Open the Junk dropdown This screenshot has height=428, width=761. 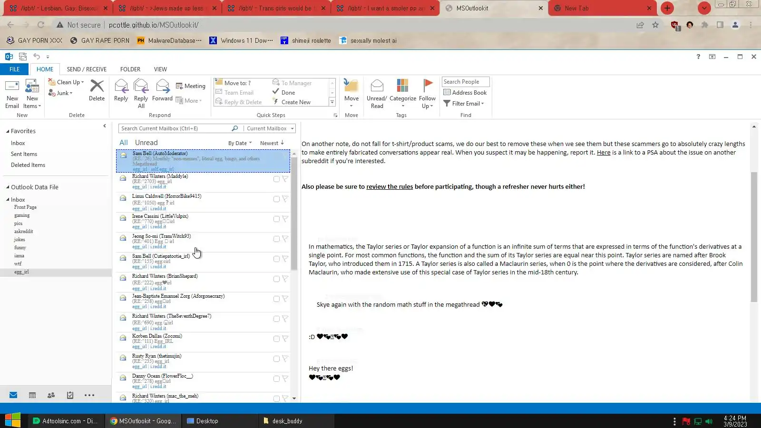60,93
